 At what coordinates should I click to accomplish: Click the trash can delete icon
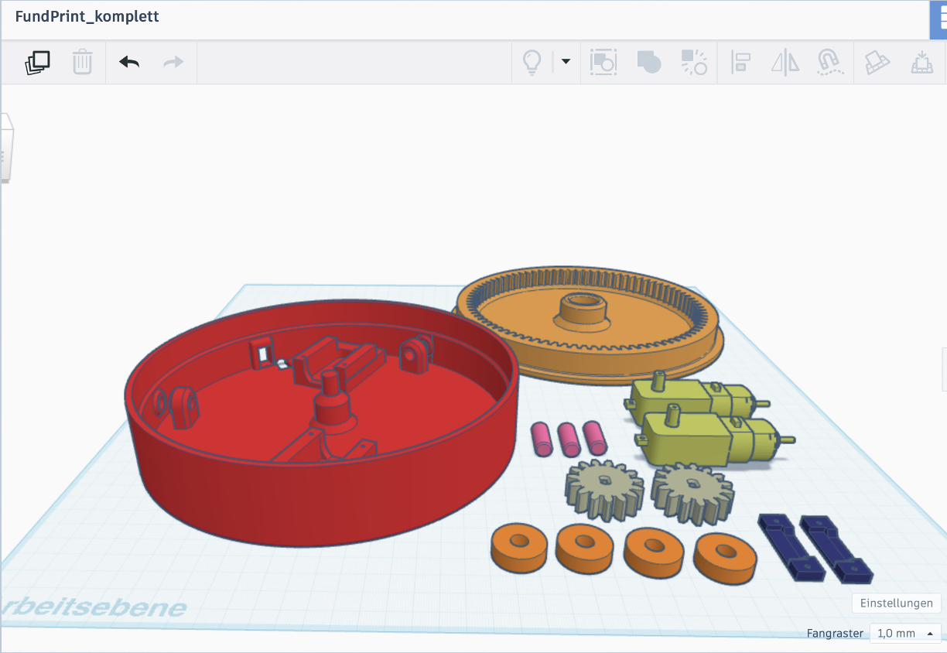pyautogui.click(x=83, y=62)
